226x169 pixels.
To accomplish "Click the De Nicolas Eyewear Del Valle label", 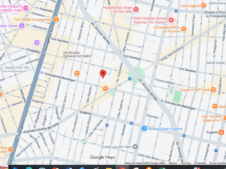I will [x=77, y=54].
